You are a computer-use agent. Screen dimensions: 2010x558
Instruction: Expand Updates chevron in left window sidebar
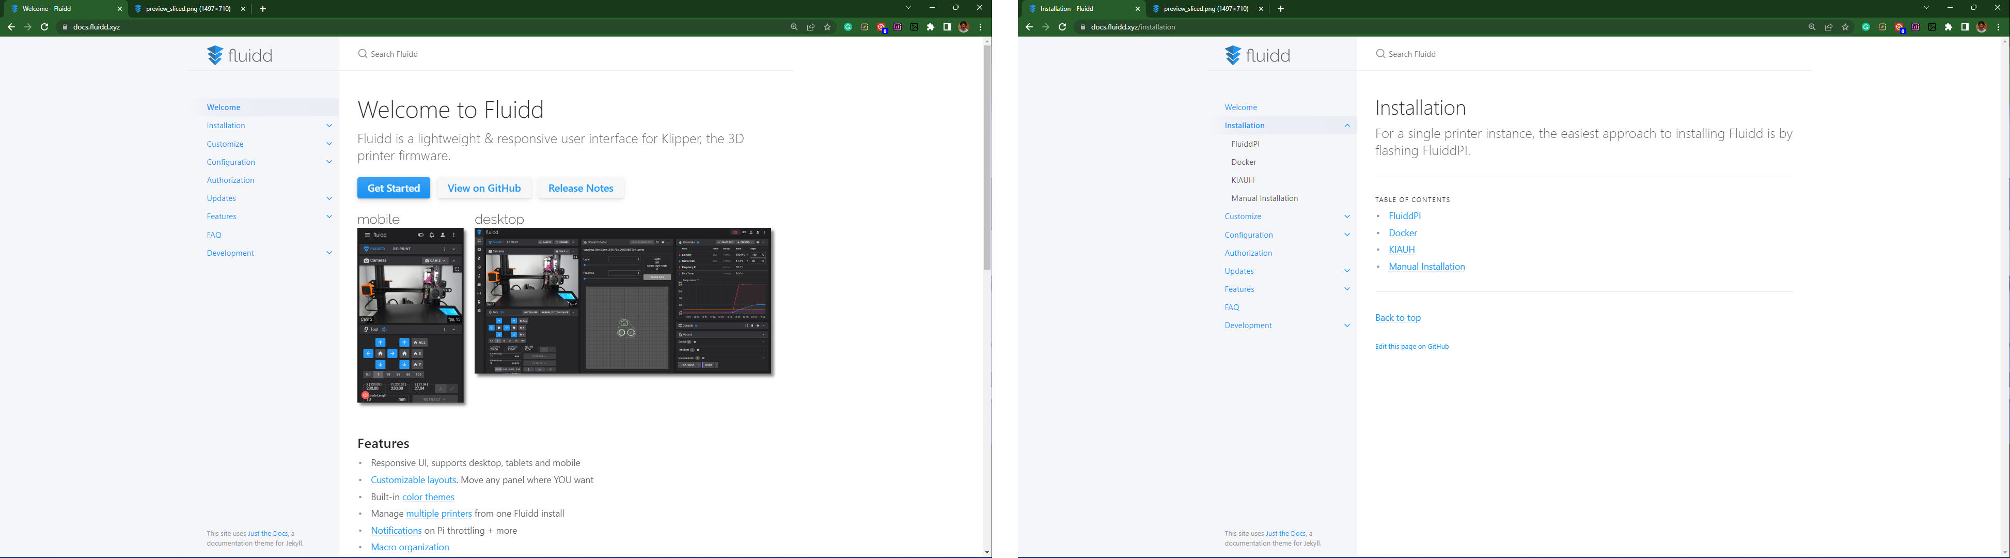[329, 198]
